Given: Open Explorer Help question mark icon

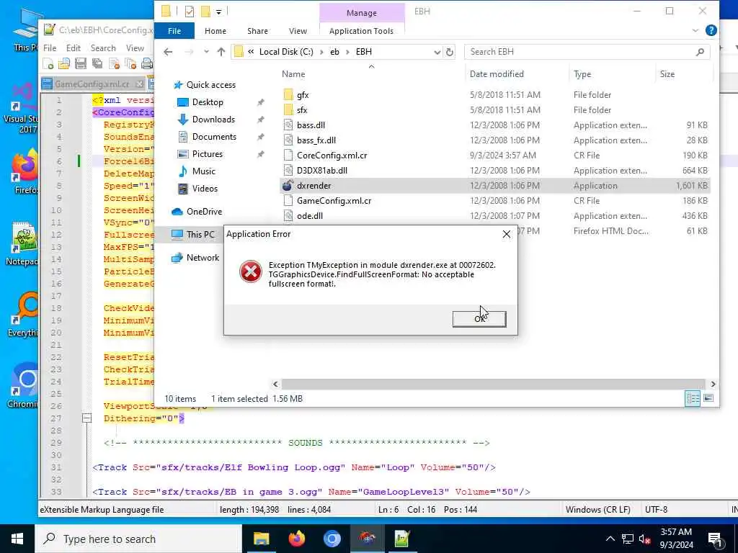Looking at the screenshot, I should click(711, 30).
